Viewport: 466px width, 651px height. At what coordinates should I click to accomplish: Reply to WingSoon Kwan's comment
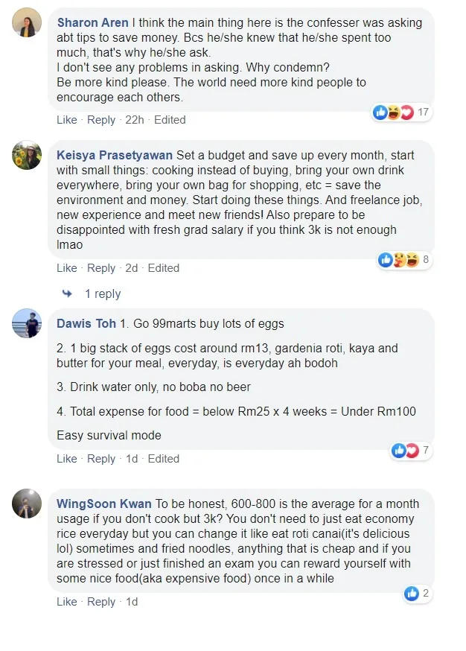click(101, 602)
